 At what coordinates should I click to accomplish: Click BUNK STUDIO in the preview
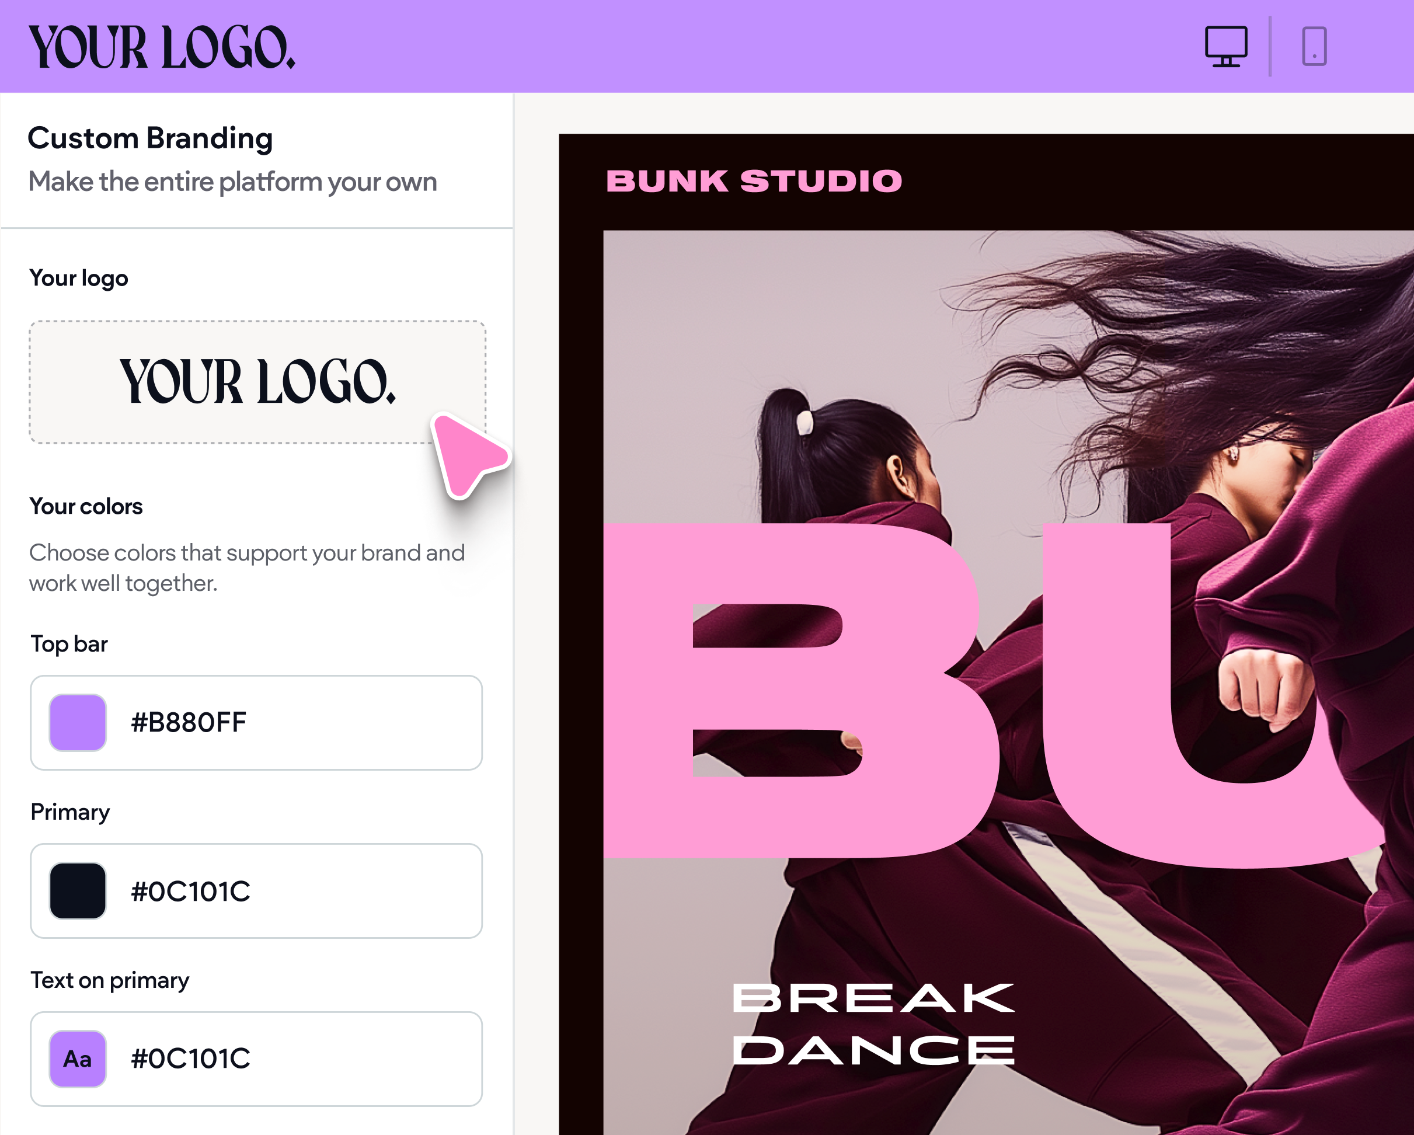754,180
